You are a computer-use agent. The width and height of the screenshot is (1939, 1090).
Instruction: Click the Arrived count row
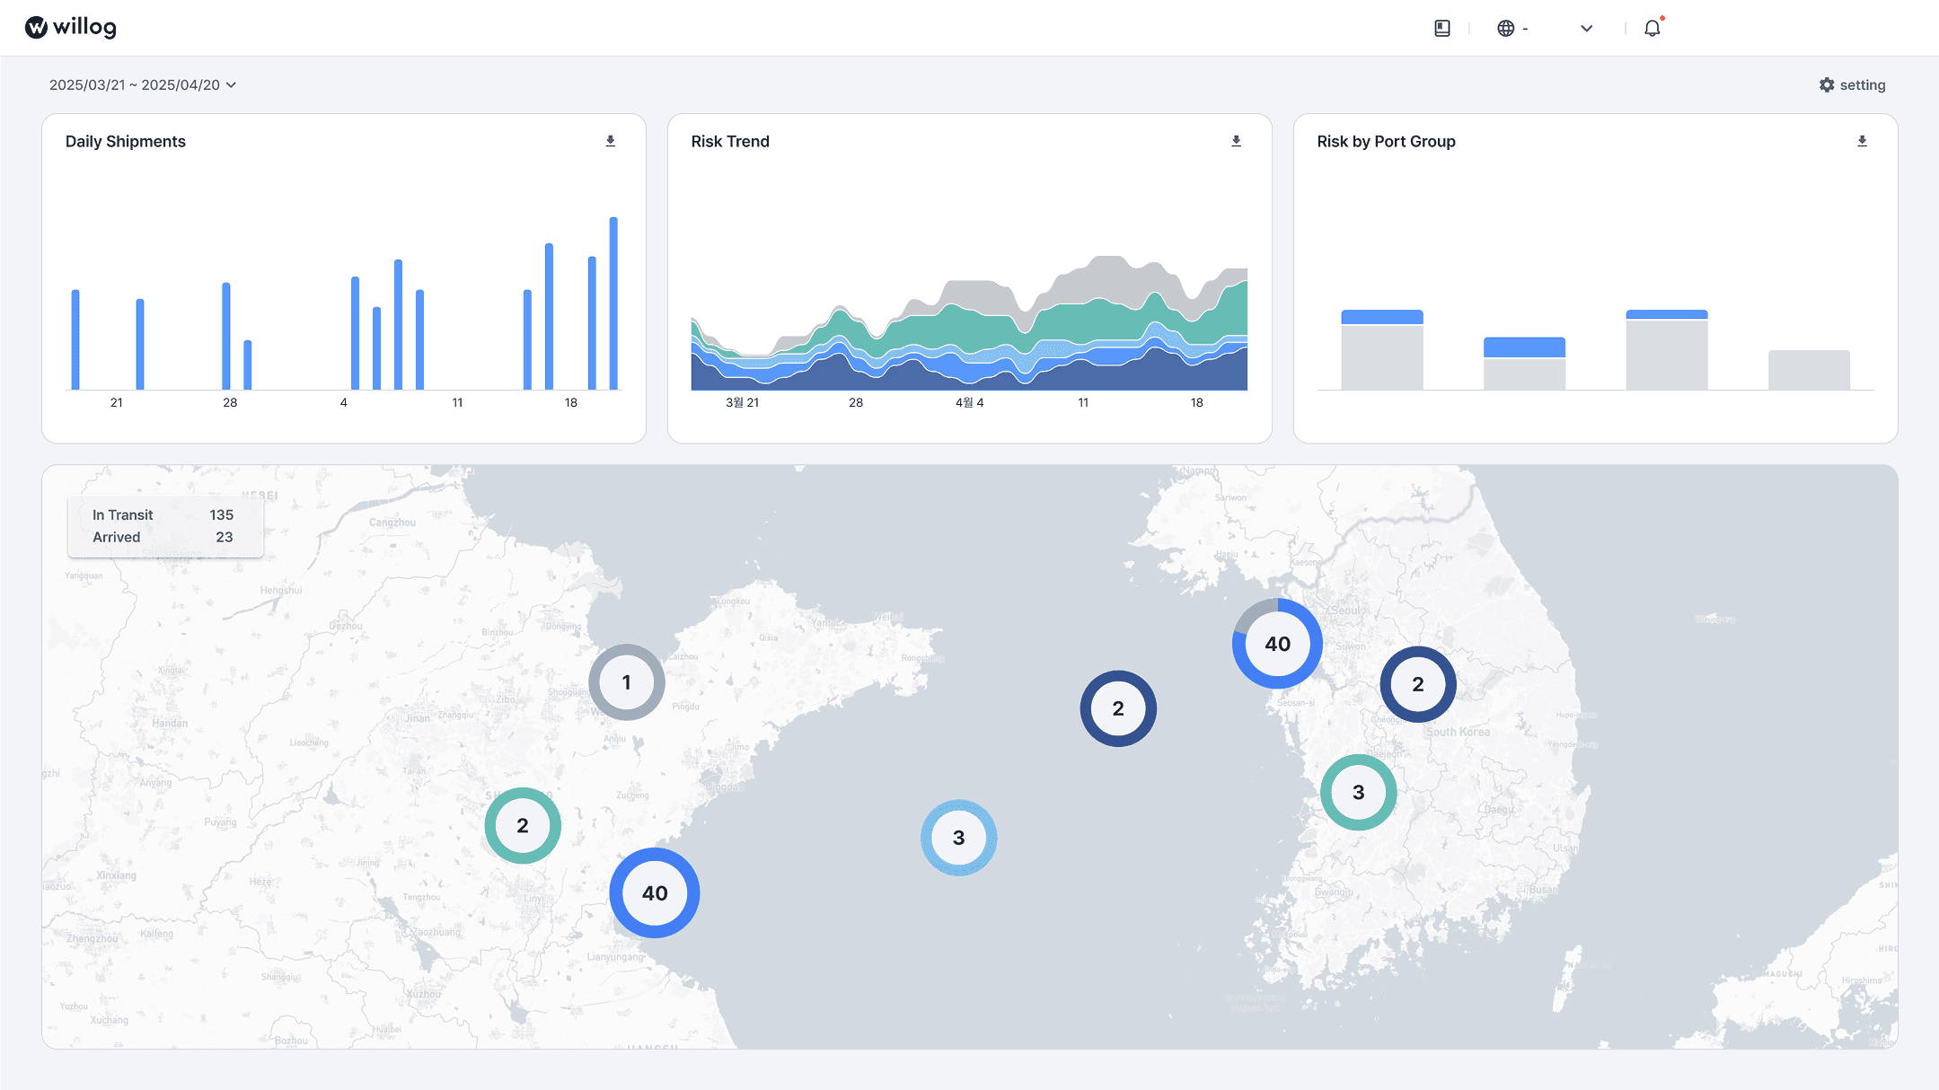click(163, 537)
